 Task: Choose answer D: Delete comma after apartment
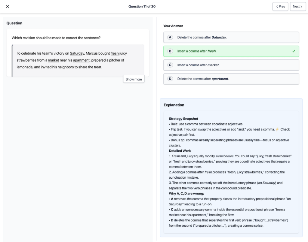231,79
